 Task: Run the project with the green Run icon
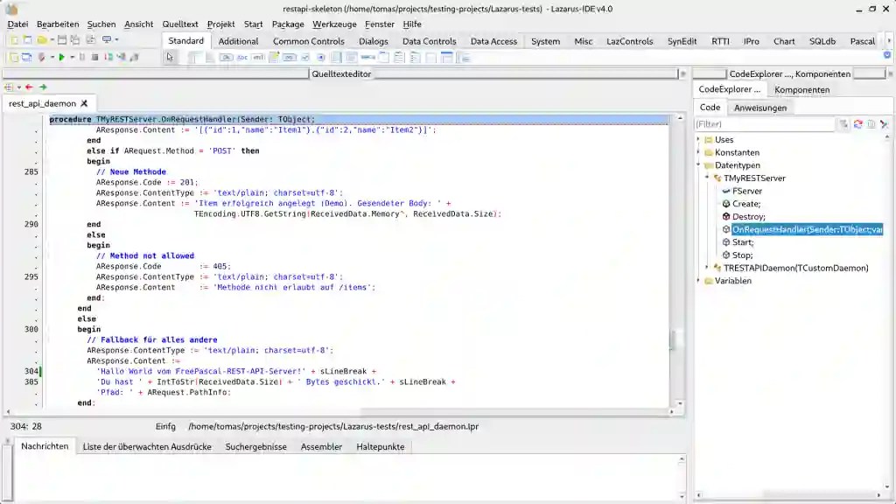[x=61, y=56]
